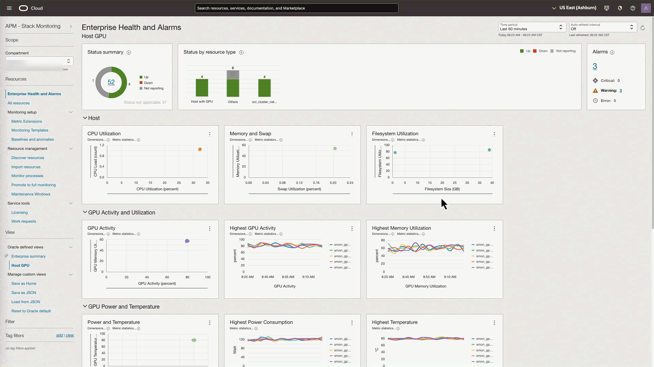Screen dimensions: 654x367
Task: Open the help question mark icon
Action: 633,8
